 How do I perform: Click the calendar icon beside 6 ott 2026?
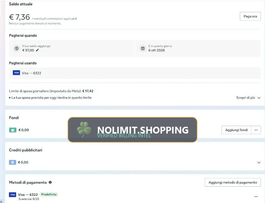tap(143, 48)
